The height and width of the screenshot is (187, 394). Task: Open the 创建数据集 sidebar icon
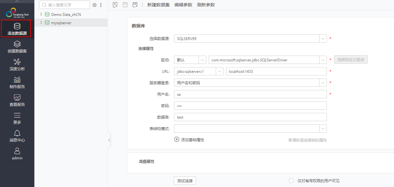[17, 46]
